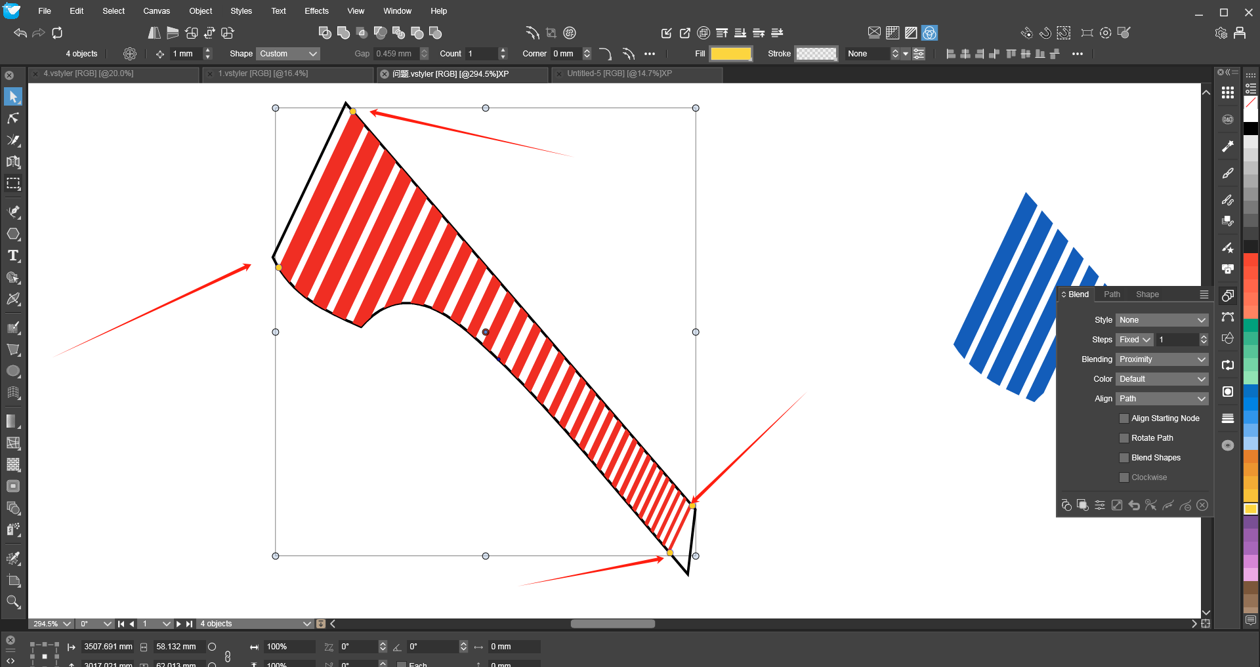The height and width of the screenshot is (667, 1260).
Task: Click the Corner radius input field
Action: [565, 54]
